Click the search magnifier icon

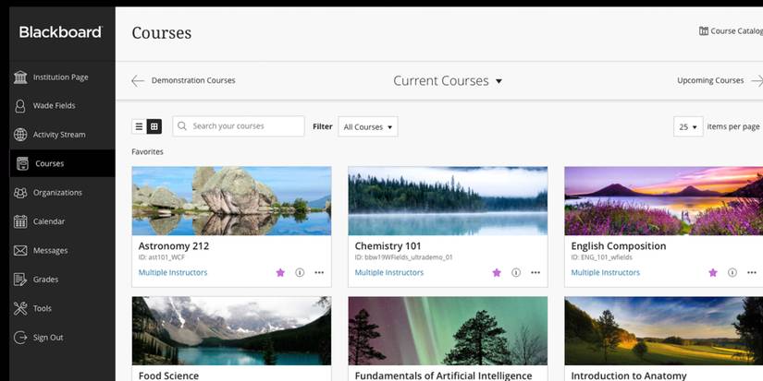point(182,126)
